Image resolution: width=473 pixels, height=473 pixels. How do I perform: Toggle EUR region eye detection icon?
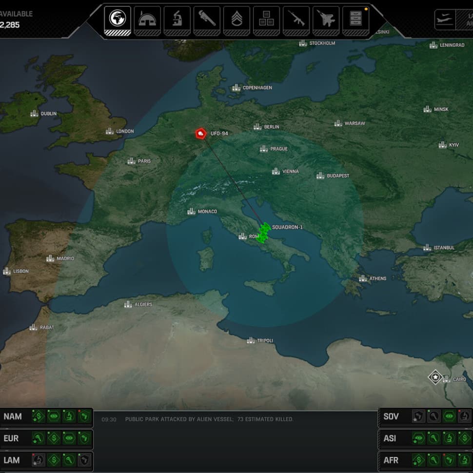pos(69,438)
